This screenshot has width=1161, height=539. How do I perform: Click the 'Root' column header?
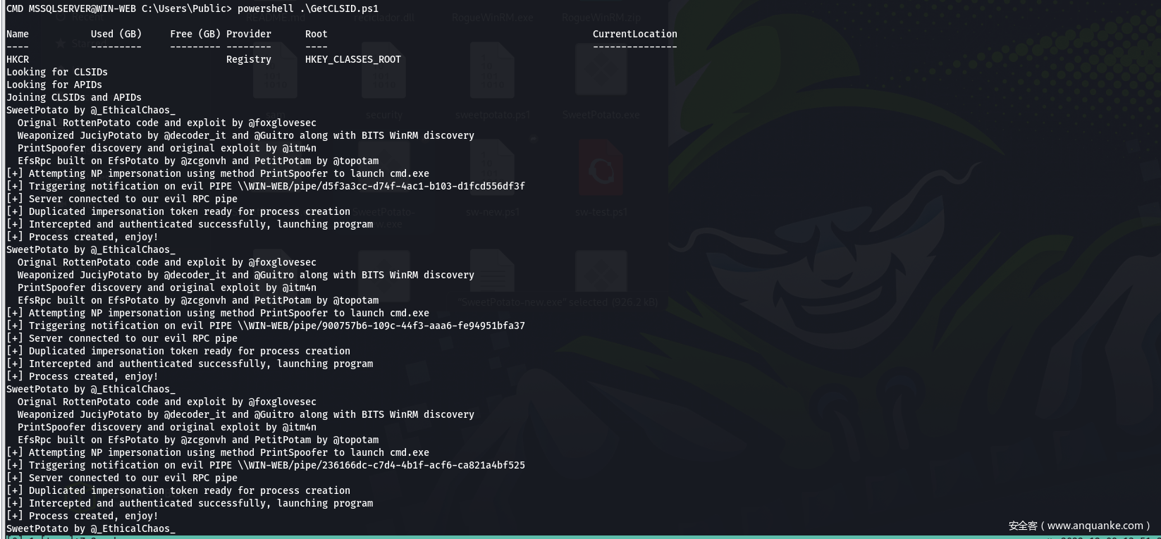[317, 34]
